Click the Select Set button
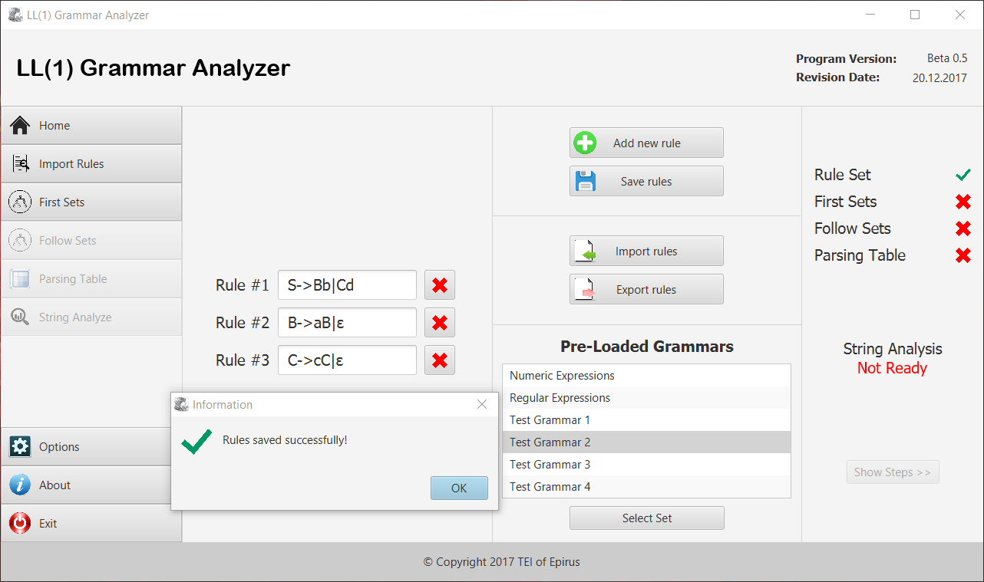 [646, 518]
